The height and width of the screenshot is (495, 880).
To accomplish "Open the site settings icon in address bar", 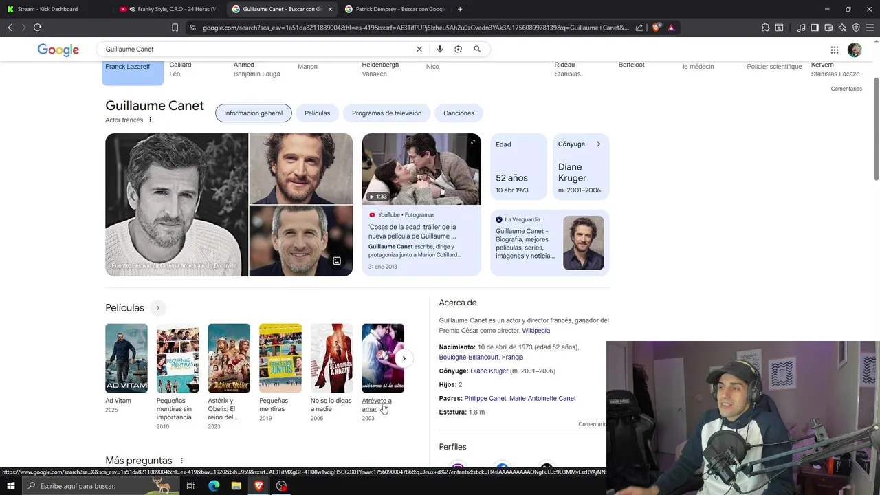I will pos(192,27).
